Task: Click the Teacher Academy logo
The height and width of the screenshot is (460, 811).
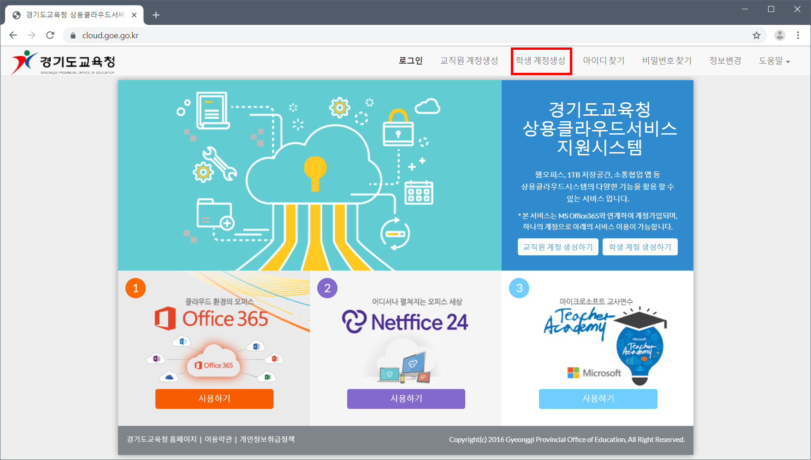Action: pyautogui.click(x=578, y=323)
